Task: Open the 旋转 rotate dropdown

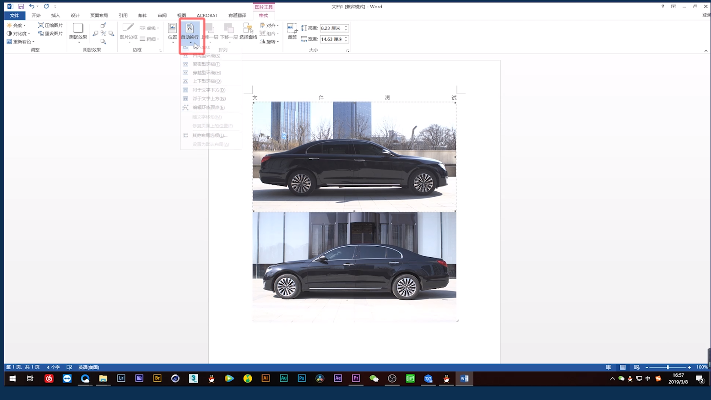Action: tap(270, 42)
